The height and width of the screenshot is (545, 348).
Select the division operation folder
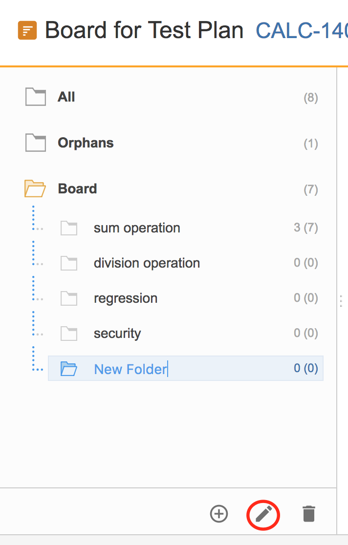185,263
